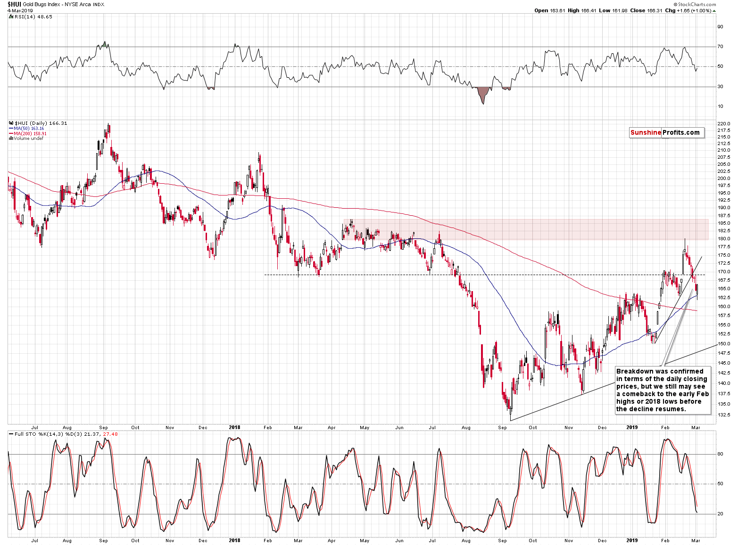Click the Low 161.98 value
738x545 pixels.
click(x=613, y=10)
